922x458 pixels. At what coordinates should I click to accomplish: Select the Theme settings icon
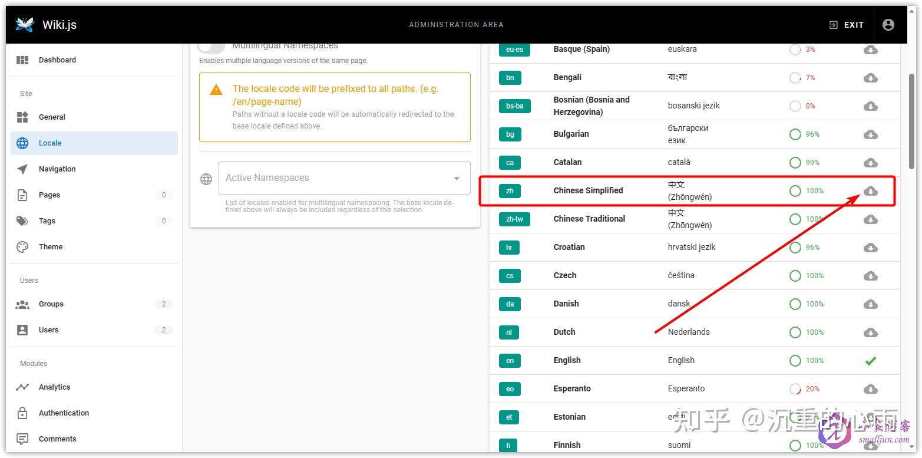click(x=22, y=246)
